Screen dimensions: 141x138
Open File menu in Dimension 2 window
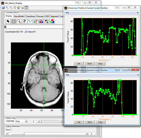point(67,75)
